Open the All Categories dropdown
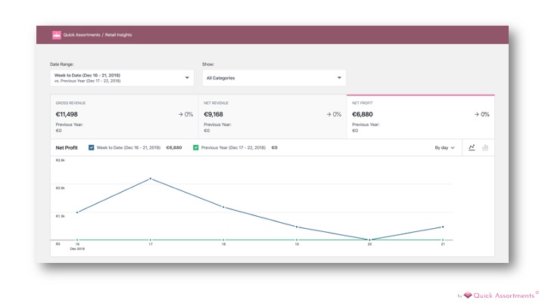 [x=274, y=78]
